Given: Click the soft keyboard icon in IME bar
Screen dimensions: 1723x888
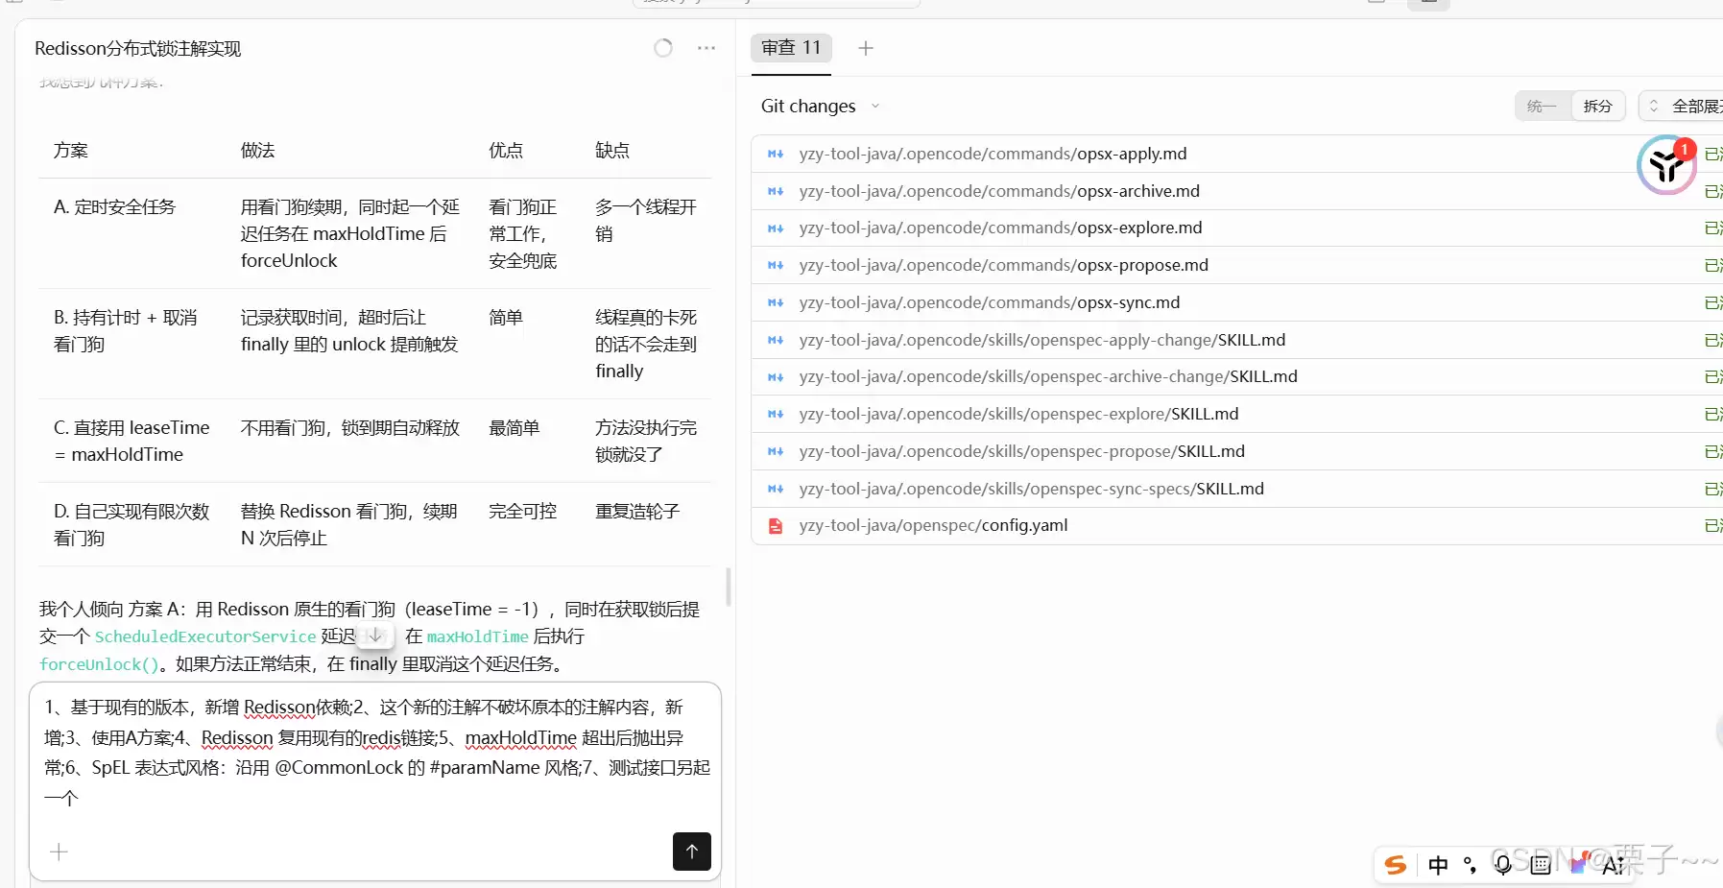Looking at the screenshot, I should pos(1541,865).
